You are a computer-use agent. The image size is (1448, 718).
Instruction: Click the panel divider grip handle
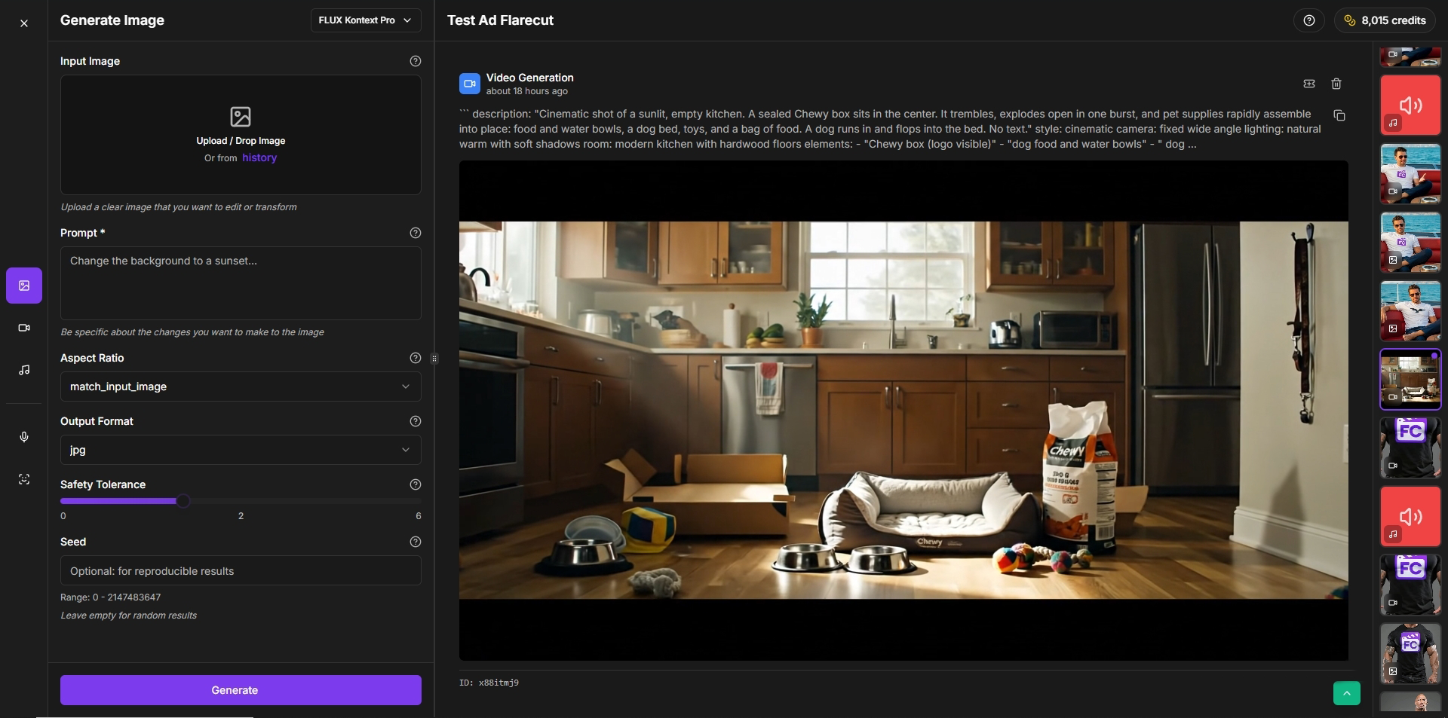click(434, 359)
